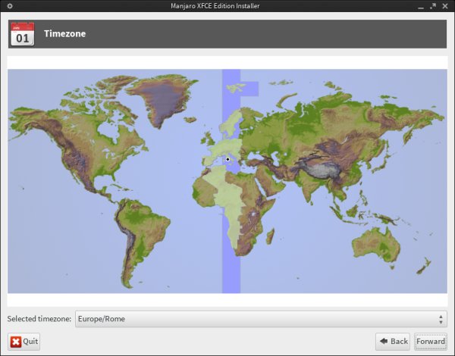This screenshot has width=455, height=356.
Task: Click the Rome location marker dot on map
Action: 227,160
